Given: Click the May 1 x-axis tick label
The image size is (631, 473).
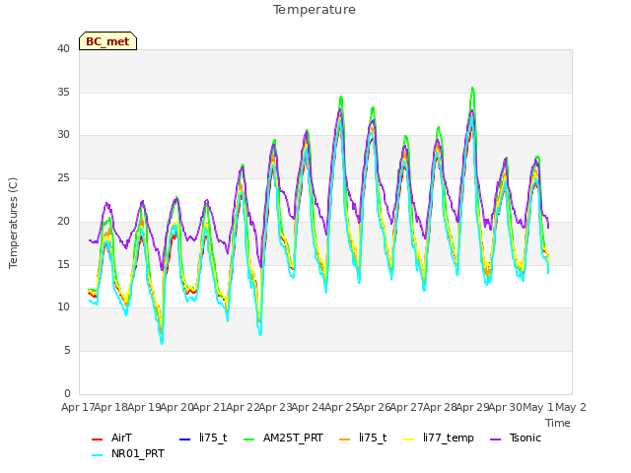Looking at the screenshot, I should (538, 407).
